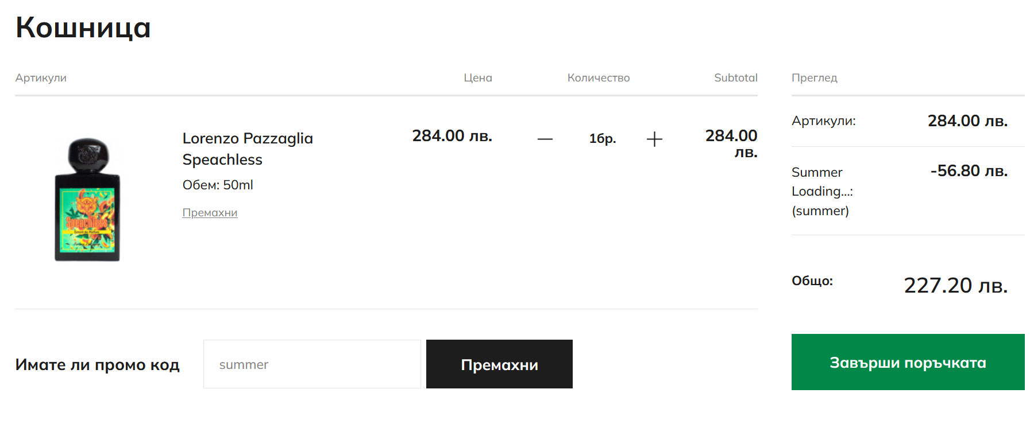Decrease quantity with the minus icon
The height and width of the screenshot is (424, 1030).
pyautogui.click(x=545, y=139)
